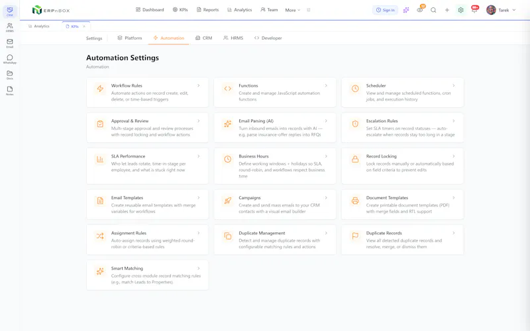Open the HRMS sidebar icon
Screen dimensions: 530x331
coord(10,27)
